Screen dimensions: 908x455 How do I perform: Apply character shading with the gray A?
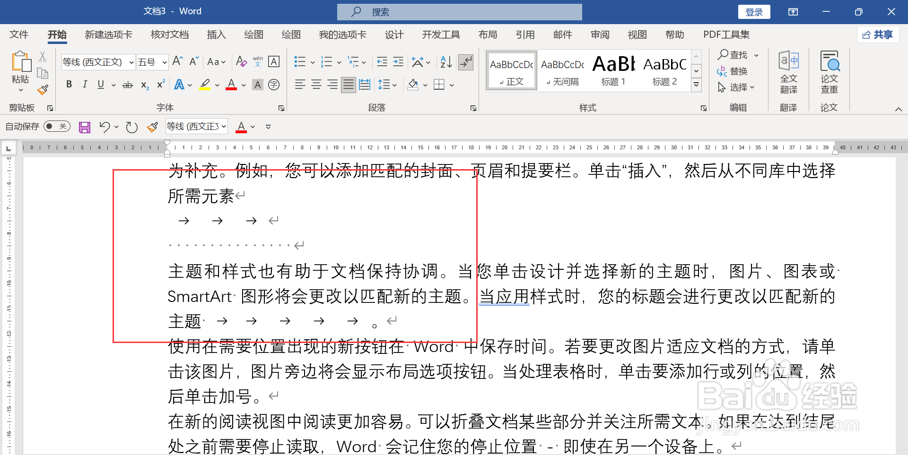click(x=258, y=85)
